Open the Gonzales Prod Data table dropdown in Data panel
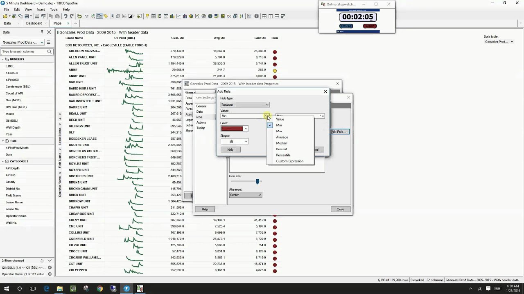524x294 pixels. point(23,42)
